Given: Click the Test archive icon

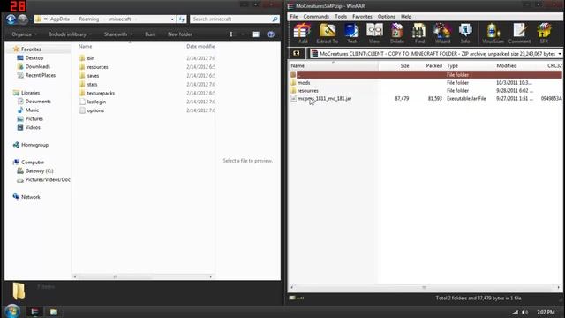Looking at the screenshot, I should tap(351, 34).
